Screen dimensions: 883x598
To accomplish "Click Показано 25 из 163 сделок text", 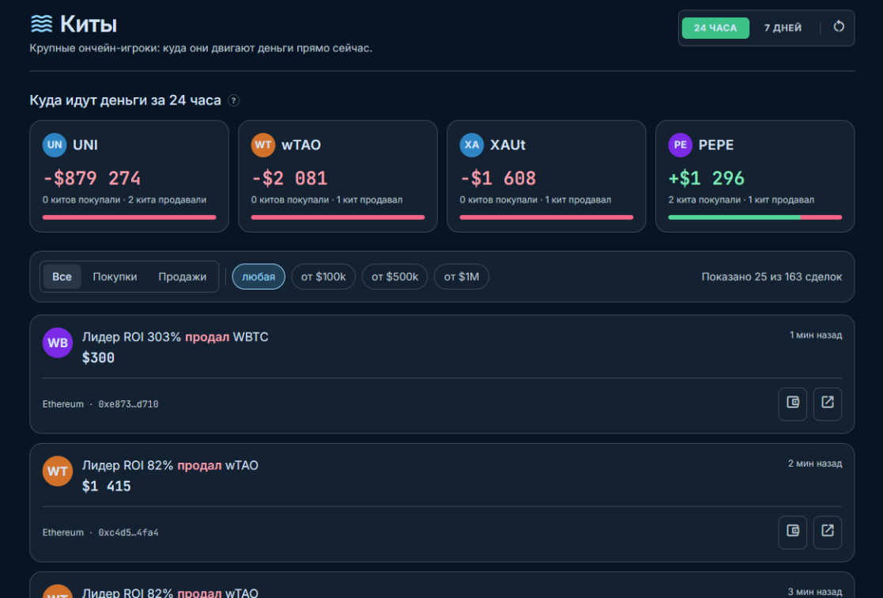I will (772, 277).
